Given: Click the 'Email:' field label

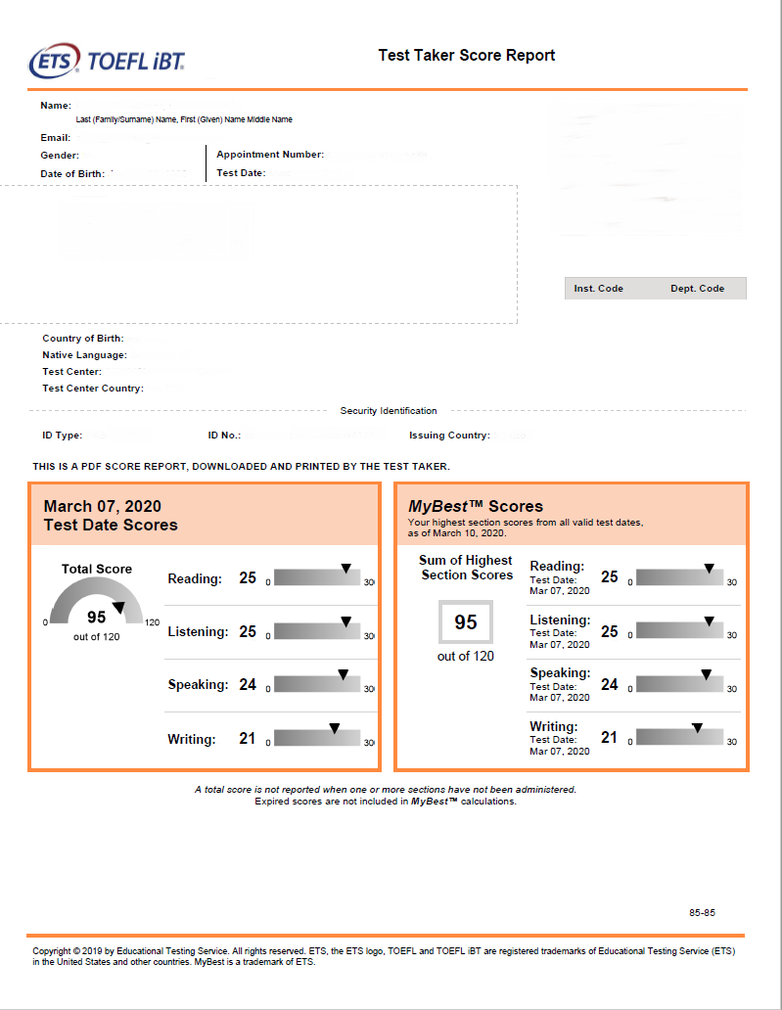Looking at the screenshot, I should [x=56, y=137].
